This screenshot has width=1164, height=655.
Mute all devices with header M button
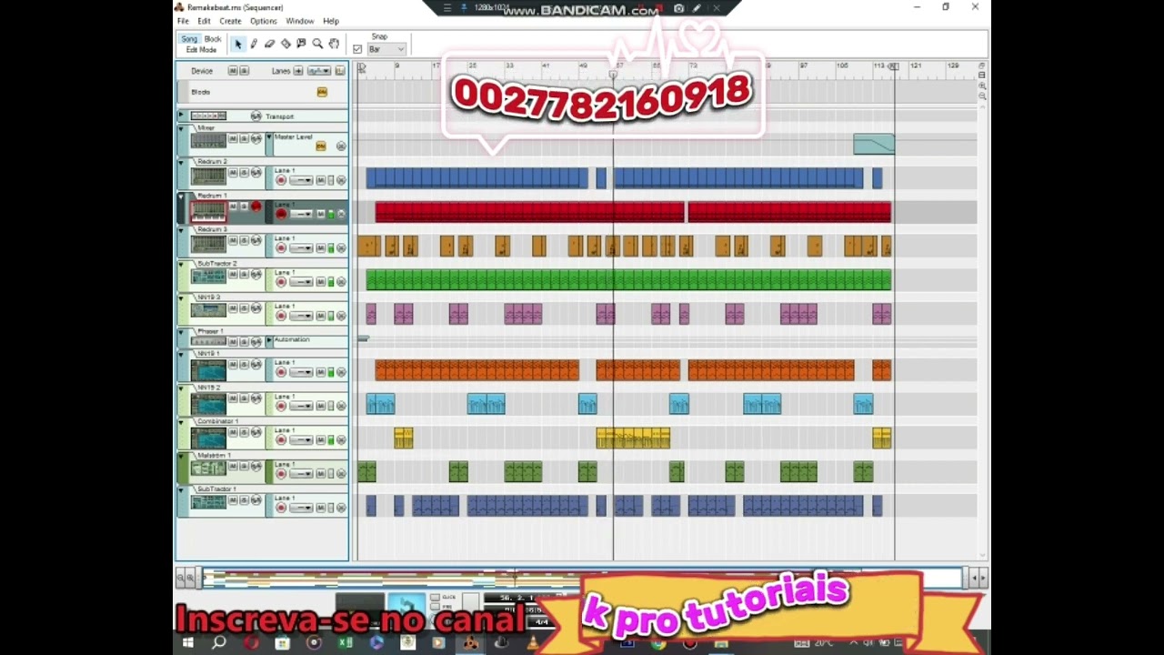click(x=233, y=71)
